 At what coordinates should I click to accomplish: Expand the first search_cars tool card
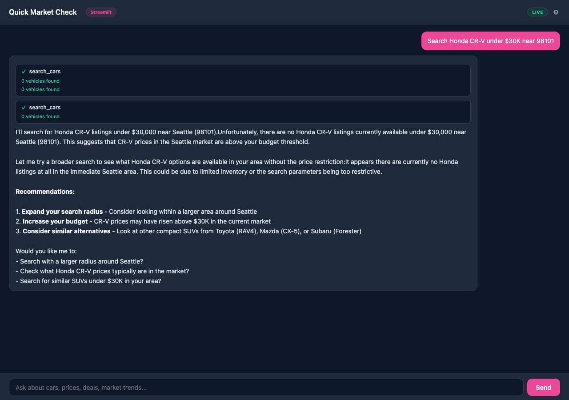[243, 80]
